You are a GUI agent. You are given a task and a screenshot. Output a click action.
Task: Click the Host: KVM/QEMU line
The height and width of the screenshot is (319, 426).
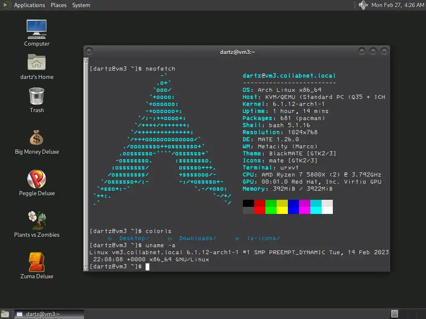[x=314, y=97]
